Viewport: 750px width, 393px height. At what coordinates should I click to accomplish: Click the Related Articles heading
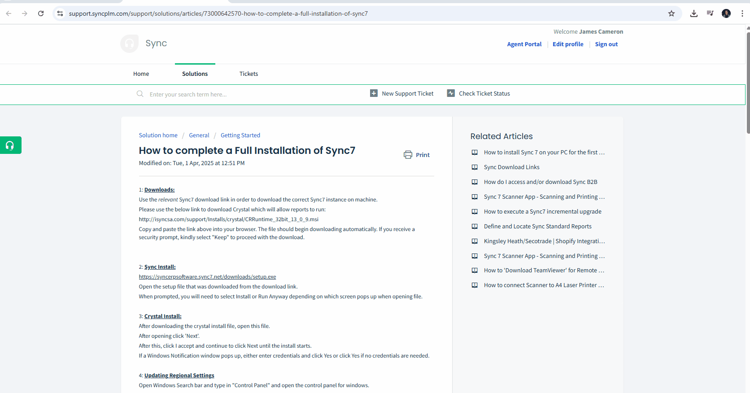pos(501,136)
